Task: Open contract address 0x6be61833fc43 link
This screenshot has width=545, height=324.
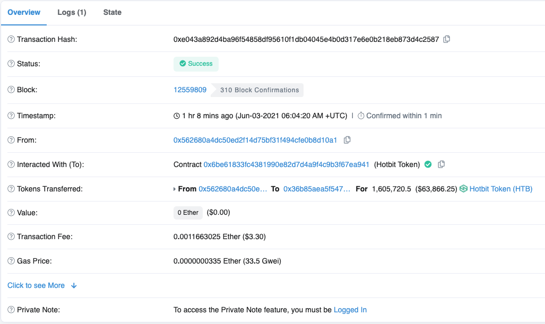Action: (286, 165)
